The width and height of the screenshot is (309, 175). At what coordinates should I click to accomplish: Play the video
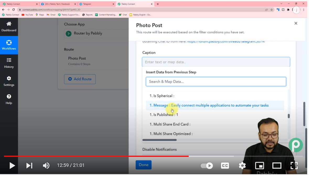tap(12, 166)
